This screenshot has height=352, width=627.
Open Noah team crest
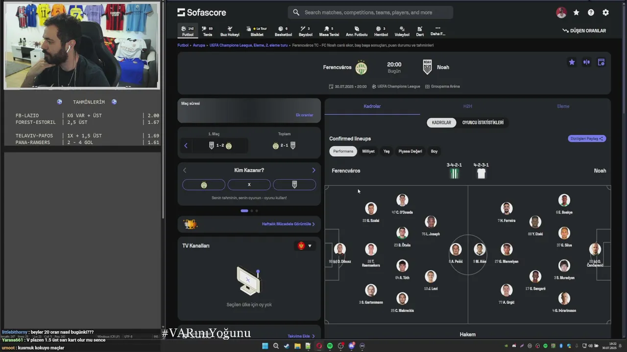point(427,67)
